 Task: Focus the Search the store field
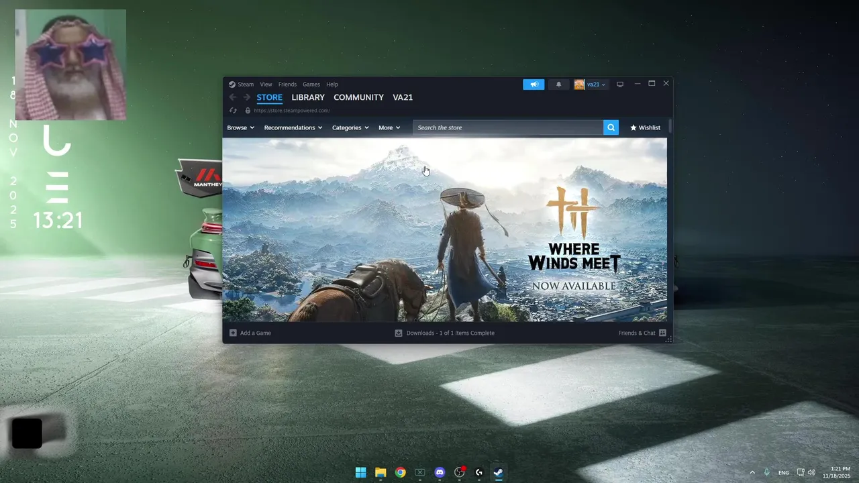point(508,127)
